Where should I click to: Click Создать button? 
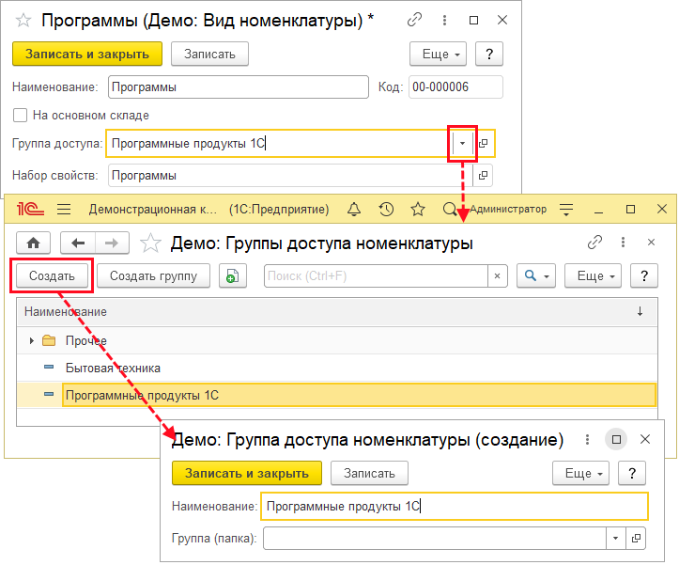click(x=52, y=275)
